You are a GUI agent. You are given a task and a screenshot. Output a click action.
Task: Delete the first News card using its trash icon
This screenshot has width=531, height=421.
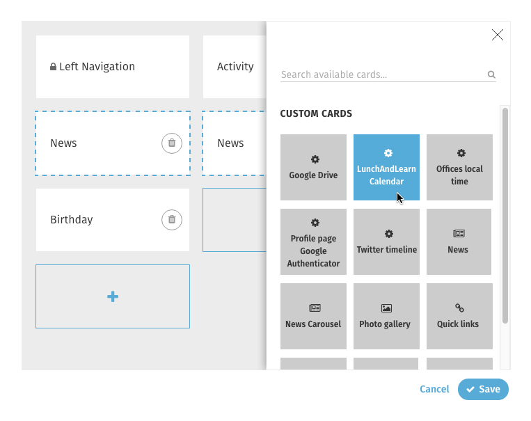coord(172,143)
